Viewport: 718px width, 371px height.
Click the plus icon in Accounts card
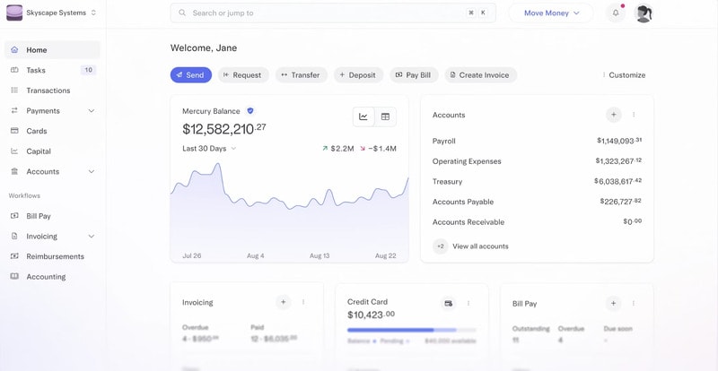[x=613, y=115]
